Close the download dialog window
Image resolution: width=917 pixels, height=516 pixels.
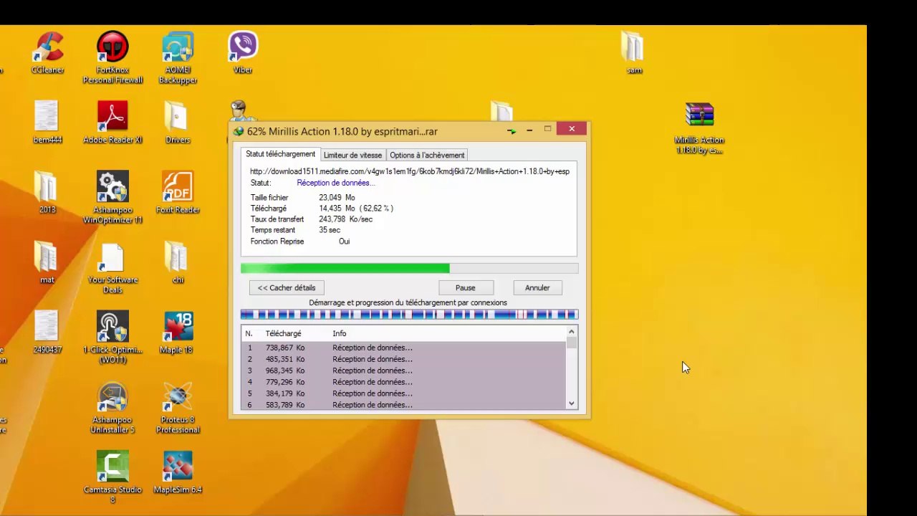572,129
